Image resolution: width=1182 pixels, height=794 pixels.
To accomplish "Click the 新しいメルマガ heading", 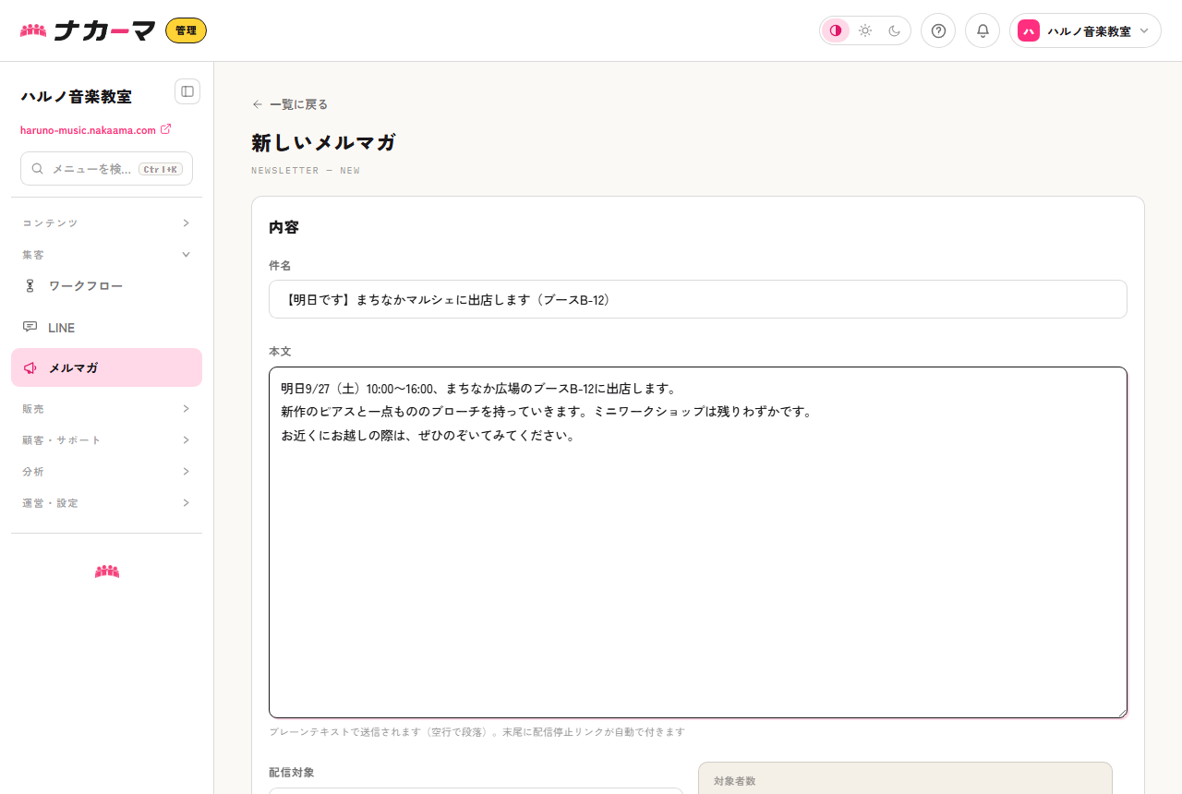I will pos(323,142).
